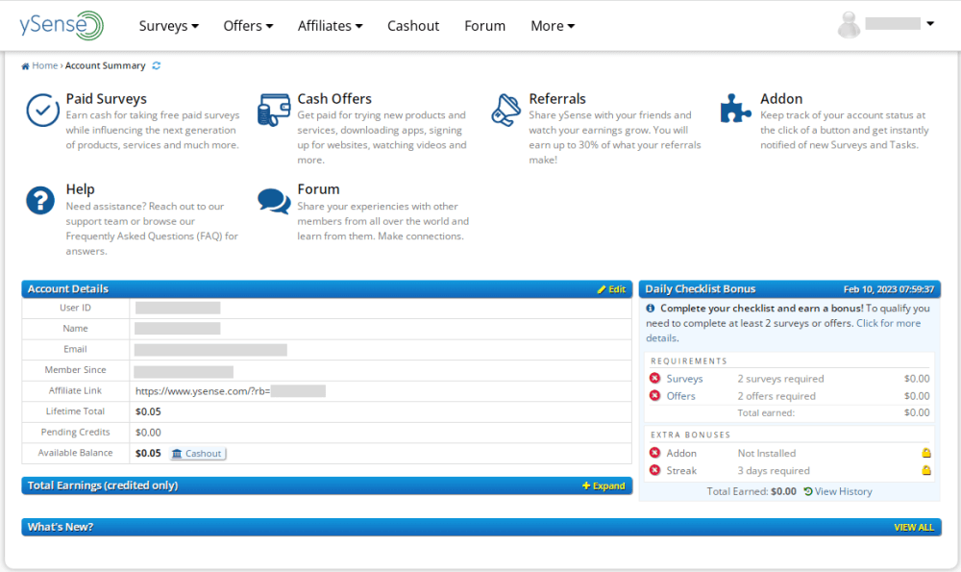Click the ySense logo
961x572 pixels.
coord(62,25)
